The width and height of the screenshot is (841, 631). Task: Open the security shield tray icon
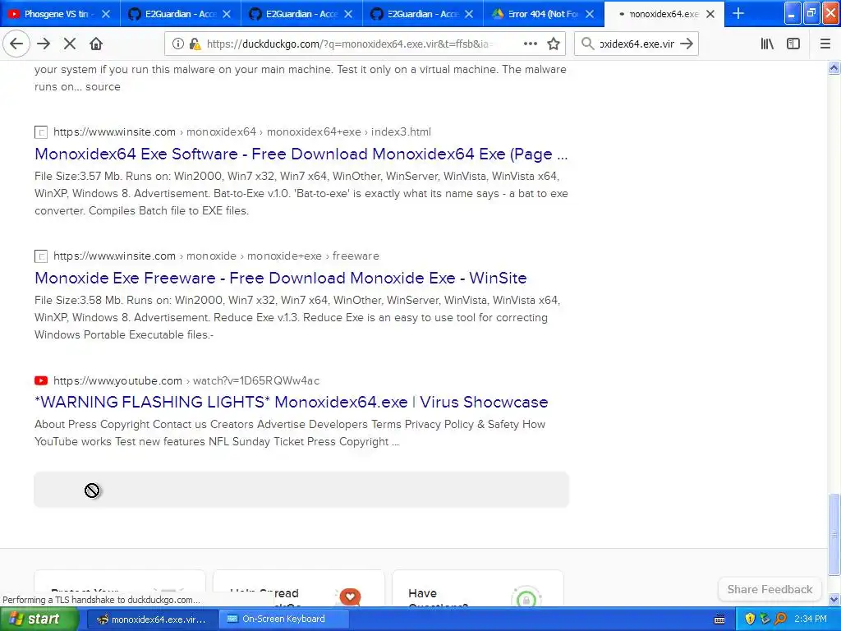pyautogui.click(x=750, y=619)
